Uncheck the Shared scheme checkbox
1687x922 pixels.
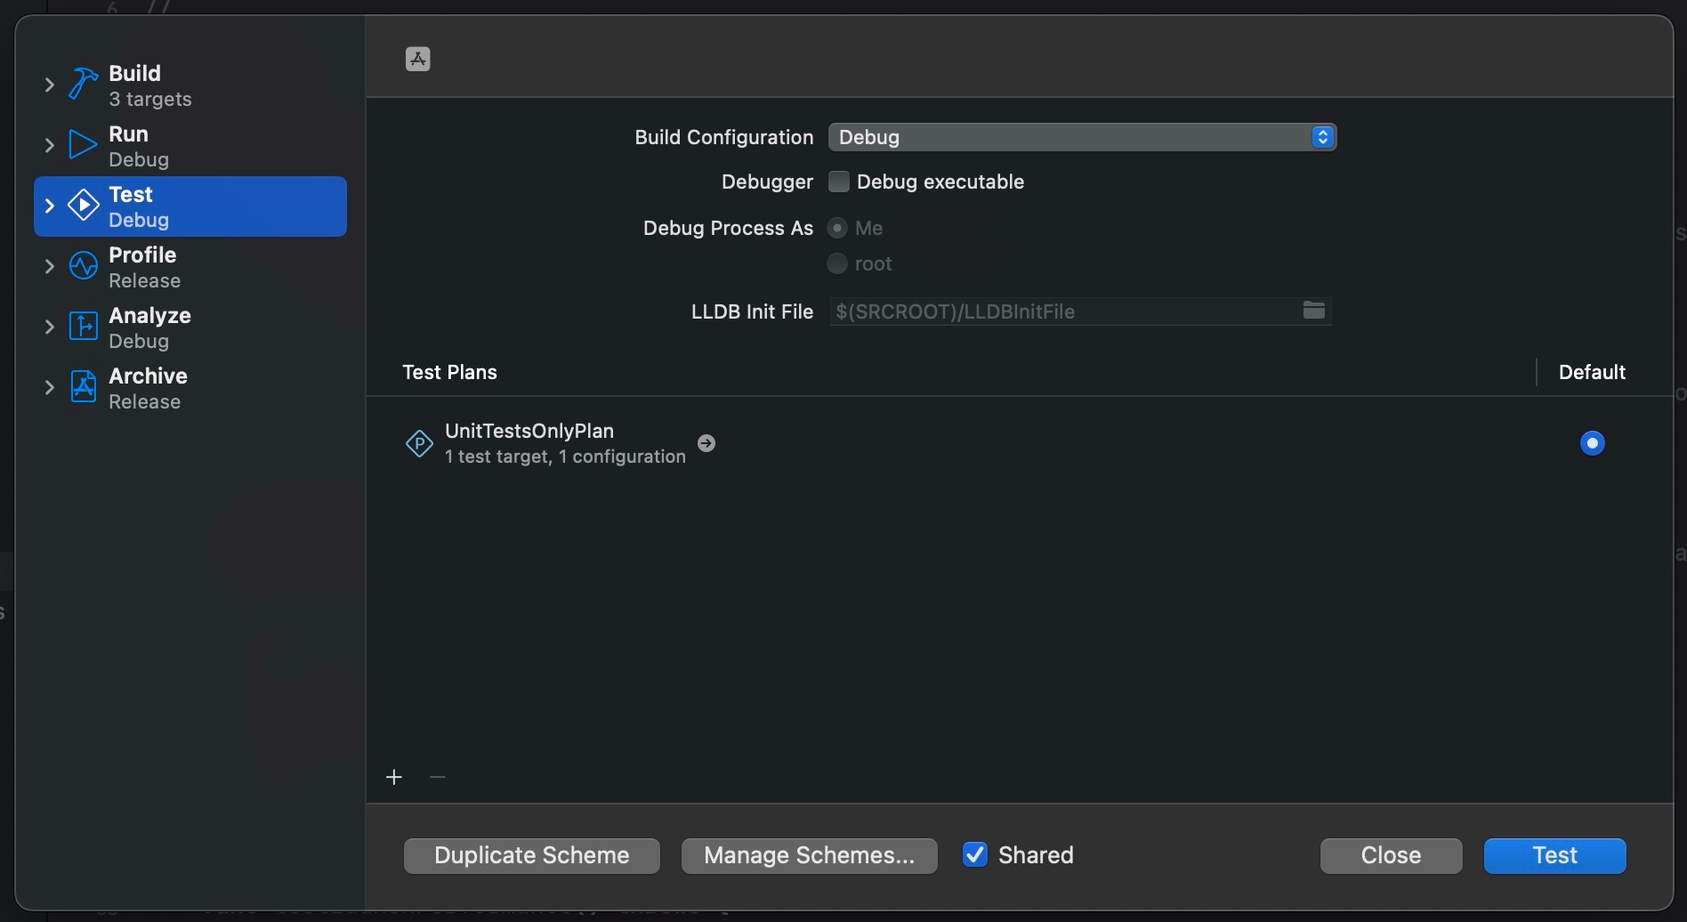point(975,855)
